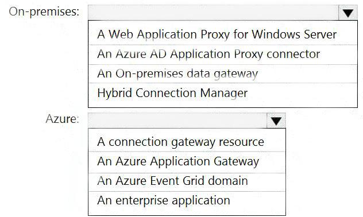Open the On-premises dropdown arrow
This screenshot has height=217, width=363.
[348, 13]
